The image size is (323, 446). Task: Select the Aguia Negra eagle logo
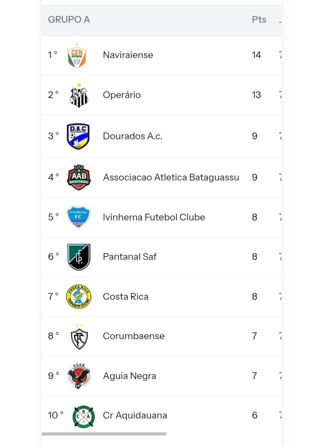[79, 376]
